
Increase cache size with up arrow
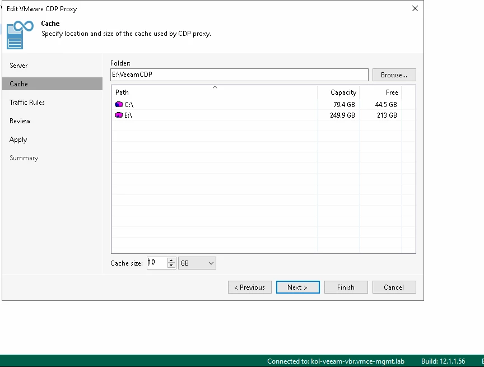[x=171, y=261]
